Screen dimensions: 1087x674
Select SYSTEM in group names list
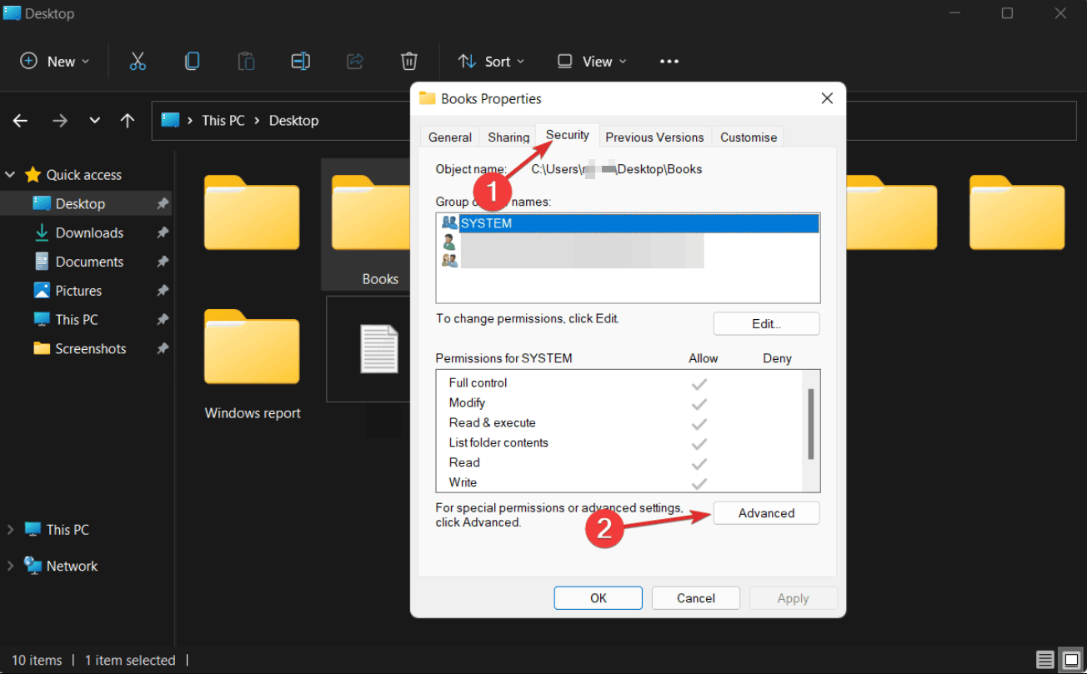(628, 223)
